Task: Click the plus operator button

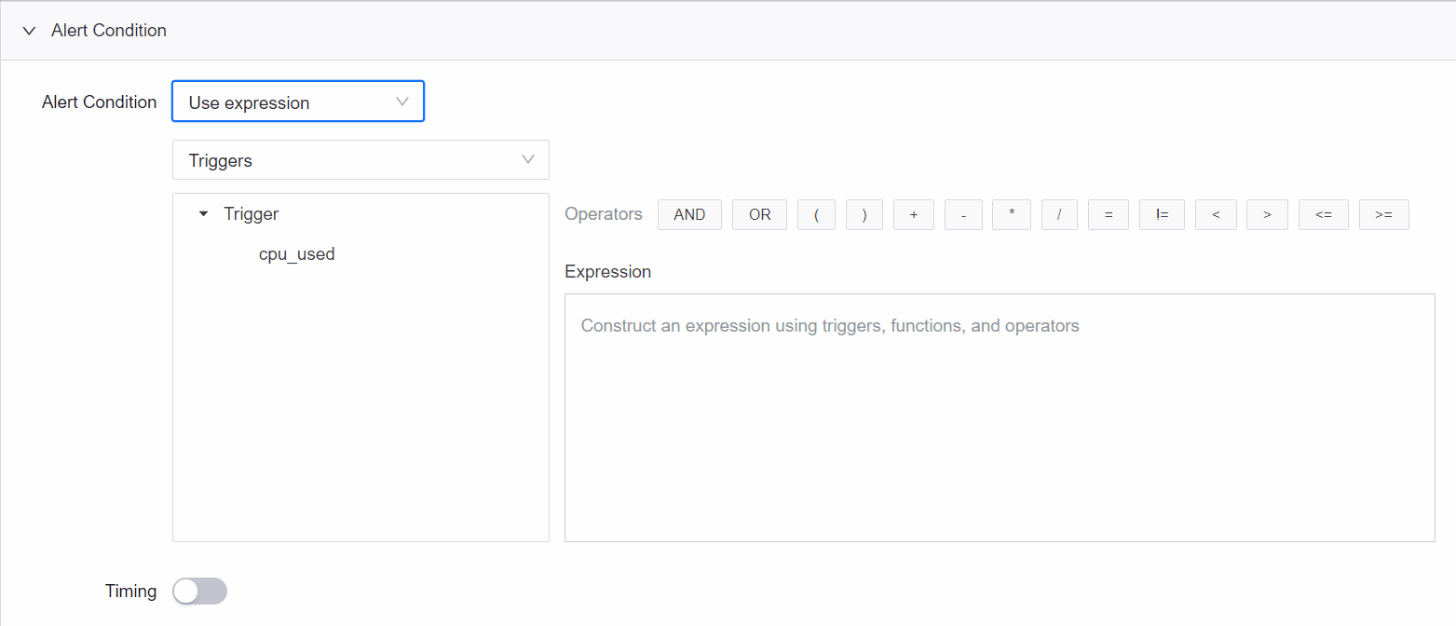Action: pos(914,214)
